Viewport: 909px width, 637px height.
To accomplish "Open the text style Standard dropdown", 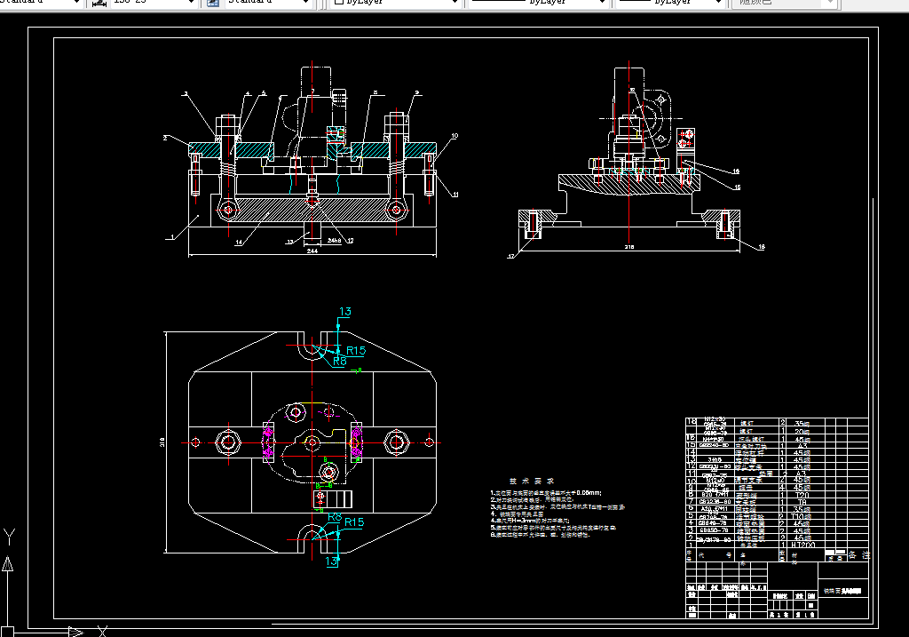I will point(76,3).
